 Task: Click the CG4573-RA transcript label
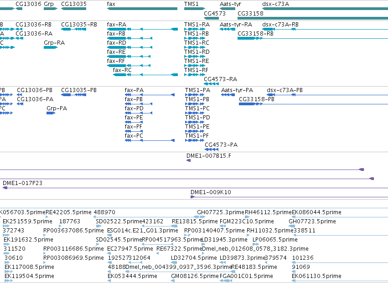[221, 79]
